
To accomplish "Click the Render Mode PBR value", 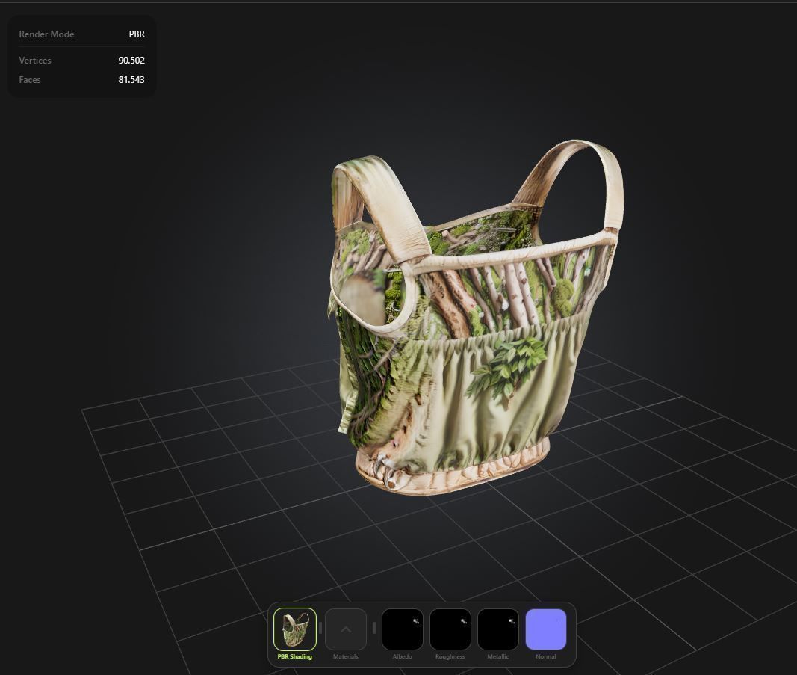I will (x=137, y=34).
